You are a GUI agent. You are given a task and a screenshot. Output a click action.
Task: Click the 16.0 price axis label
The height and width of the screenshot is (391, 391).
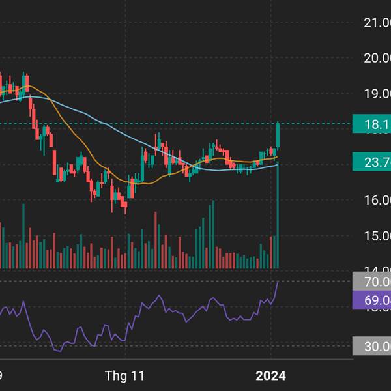(377, 200)
